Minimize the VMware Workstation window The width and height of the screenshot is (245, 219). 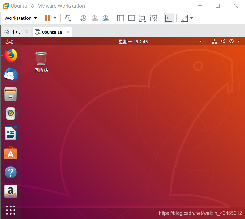[200, 6]
